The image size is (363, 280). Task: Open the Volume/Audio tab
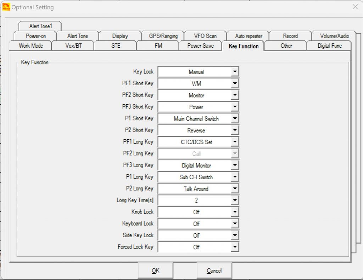tap(334, 36)
